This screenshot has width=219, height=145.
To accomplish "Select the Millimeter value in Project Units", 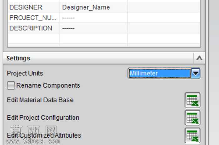I will pyautogui.click(x=159, y=73).
